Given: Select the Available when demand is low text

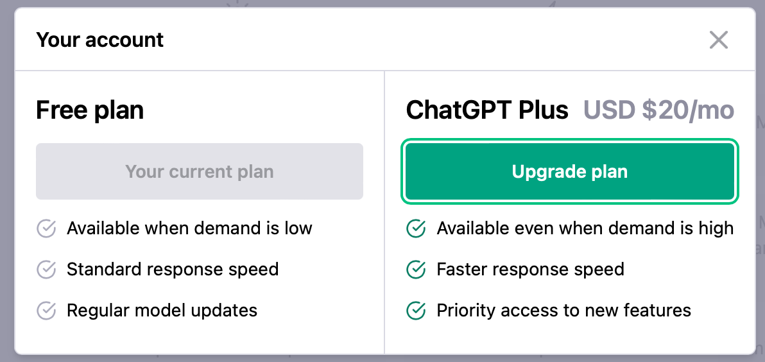Looking at the screenshot, I should click(189, 228).
